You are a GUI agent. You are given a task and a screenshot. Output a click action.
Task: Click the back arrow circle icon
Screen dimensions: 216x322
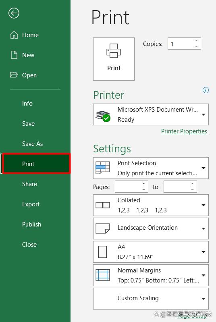click(x=14, y=13)
